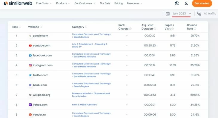218x118 pixels.
Task: Open the Pricing page
Action: pos(119,3)
